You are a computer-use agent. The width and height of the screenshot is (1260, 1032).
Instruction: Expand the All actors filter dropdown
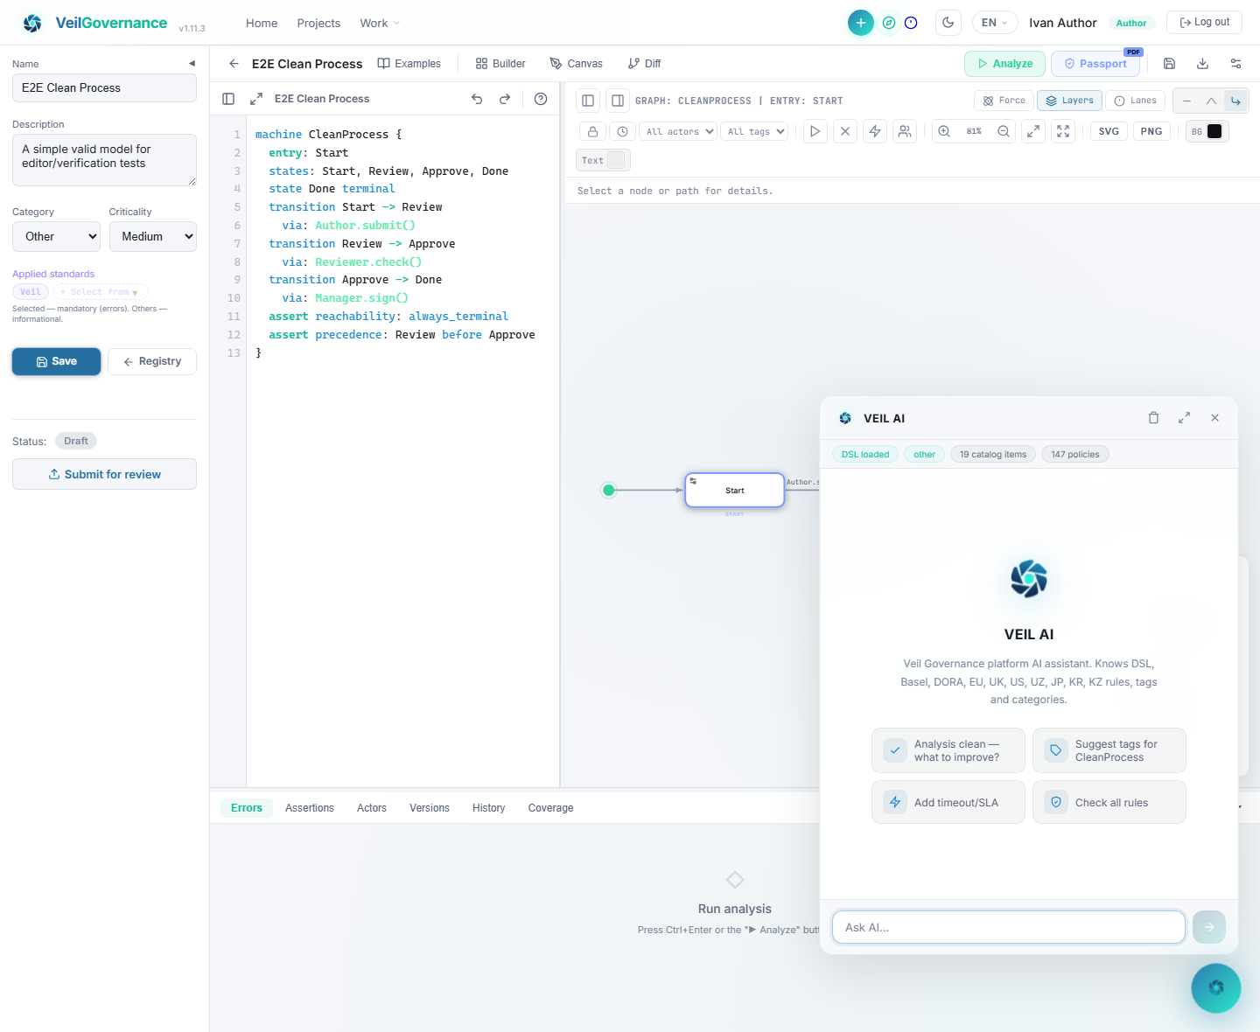click(678, 131)
